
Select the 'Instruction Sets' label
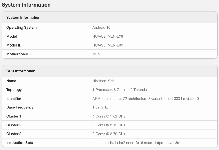point(20,143)
